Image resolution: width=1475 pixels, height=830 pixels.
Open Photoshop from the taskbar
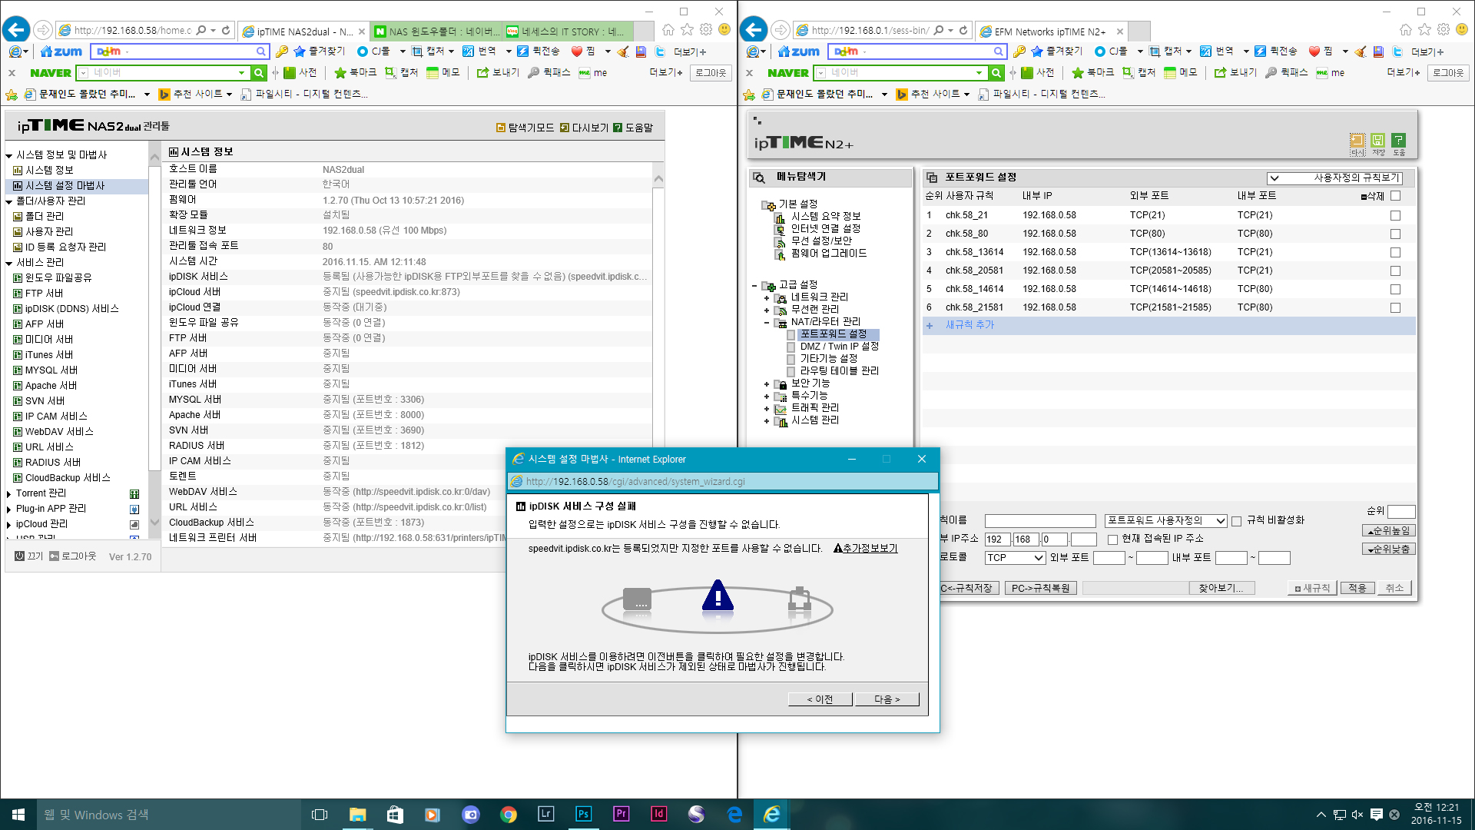point(583,814)
